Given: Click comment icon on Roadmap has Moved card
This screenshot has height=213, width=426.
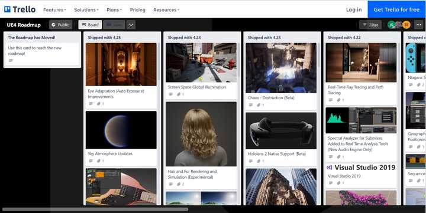Looking at the screenshot, I should coord(11,60).
